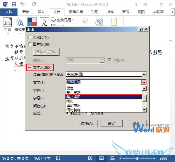Switch to the 页面布局 tab
This screenshot has height=162, width=175.
point(76,12)
